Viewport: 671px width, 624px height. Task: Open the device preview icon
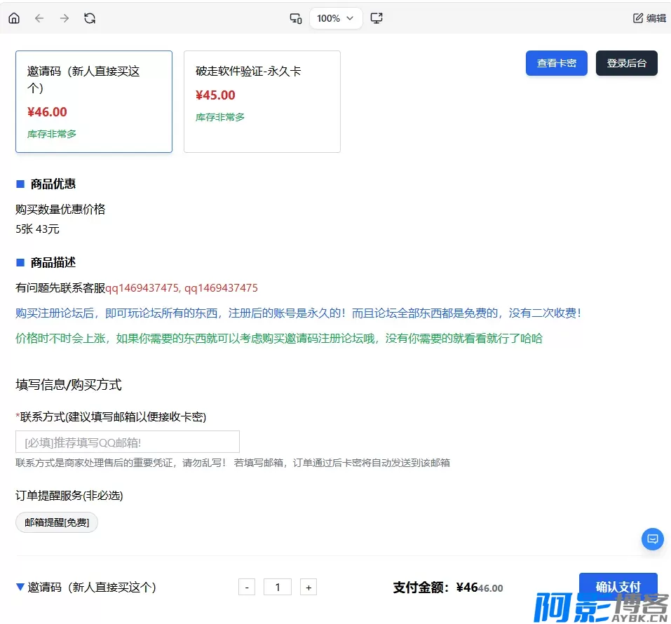(x=296, y=18)
